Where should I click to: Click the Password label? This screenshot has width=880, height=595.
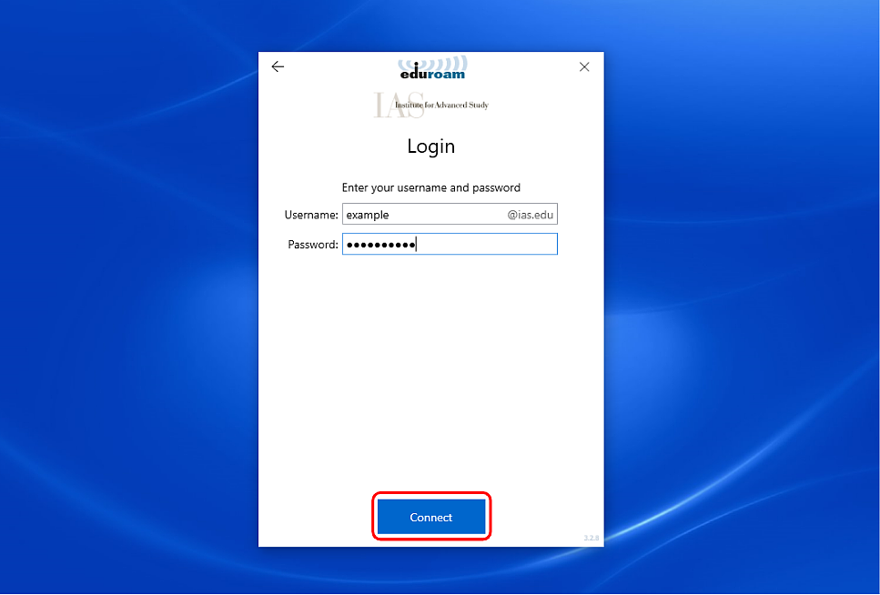tap(313, 245)
